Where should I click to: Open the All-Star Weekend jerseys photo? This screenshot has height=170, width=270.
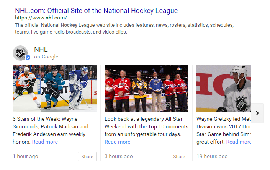coord(146,88)
